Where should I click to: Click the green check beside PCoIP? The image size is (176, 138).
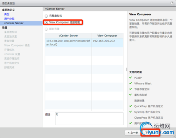pyautogui.click(x=131, y=77)
